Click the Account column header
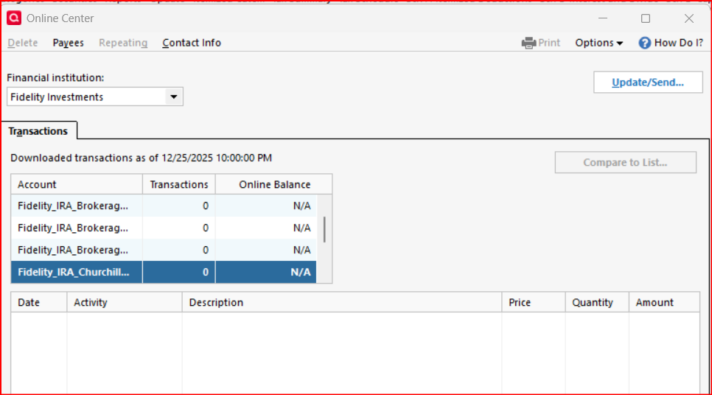712x395 pixels. click(77, 184)
